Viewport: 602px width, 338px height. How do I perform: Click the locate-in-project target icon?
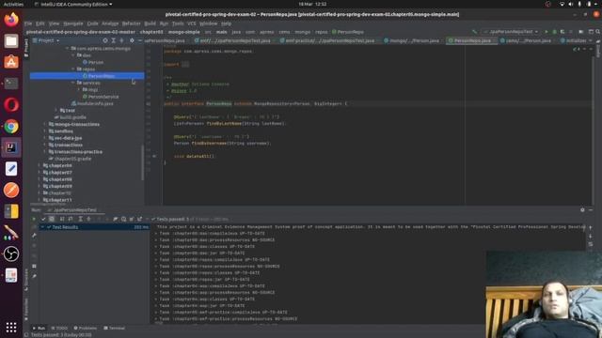tap(105, 40)
